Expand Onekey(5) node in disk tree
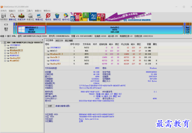The width and height of the screenshot is (192, 133). coord(5,58)
